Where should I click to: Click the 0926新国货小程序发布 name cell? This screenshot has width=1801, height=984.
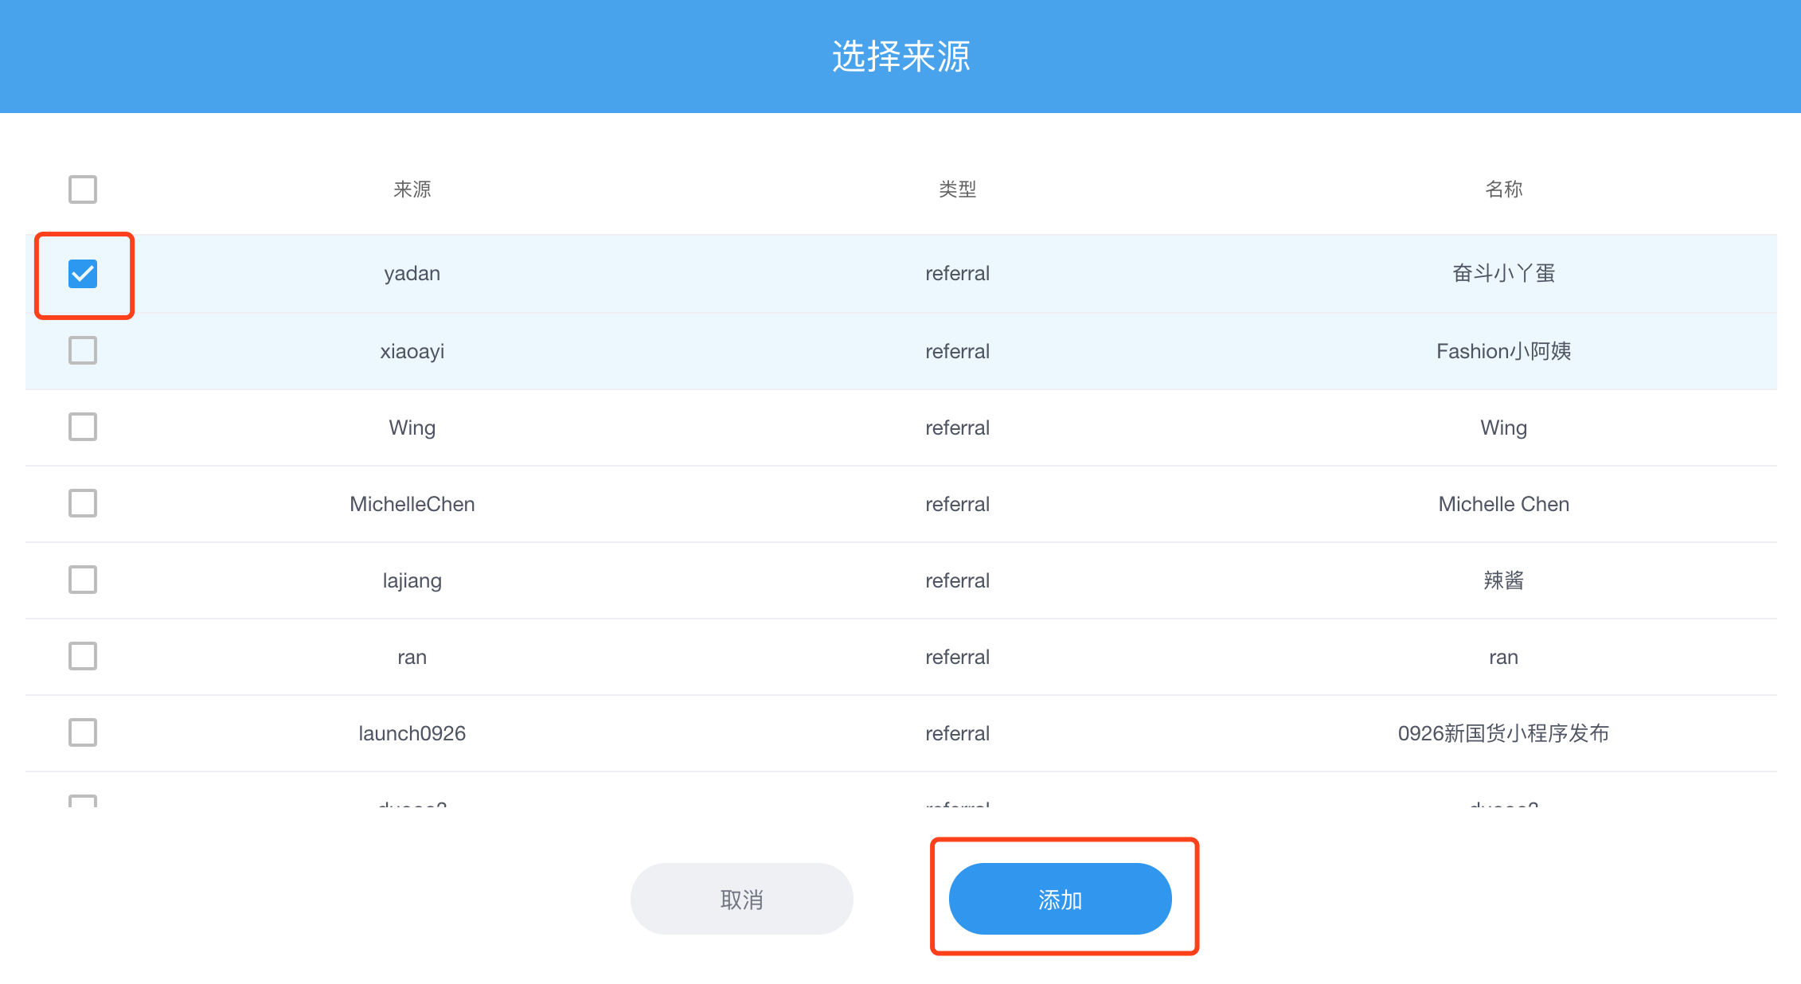[1504, 733]
